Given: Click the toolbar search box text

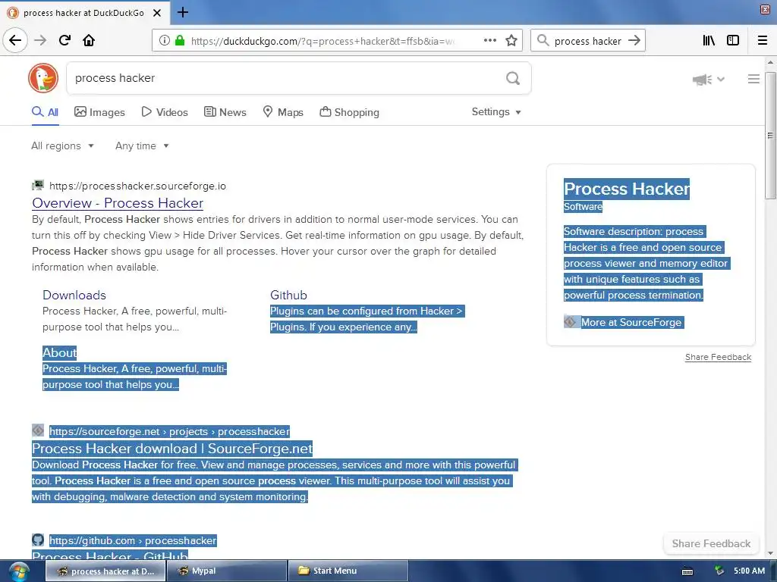Looking at the screenshot, I should click(x=588, y=41).
